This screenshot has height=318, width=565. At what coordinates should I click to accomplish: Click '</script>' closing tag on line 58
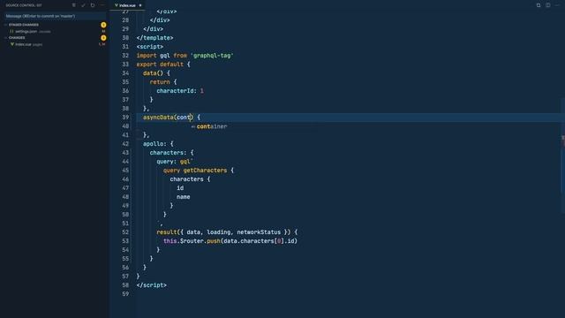coord(151,285)
